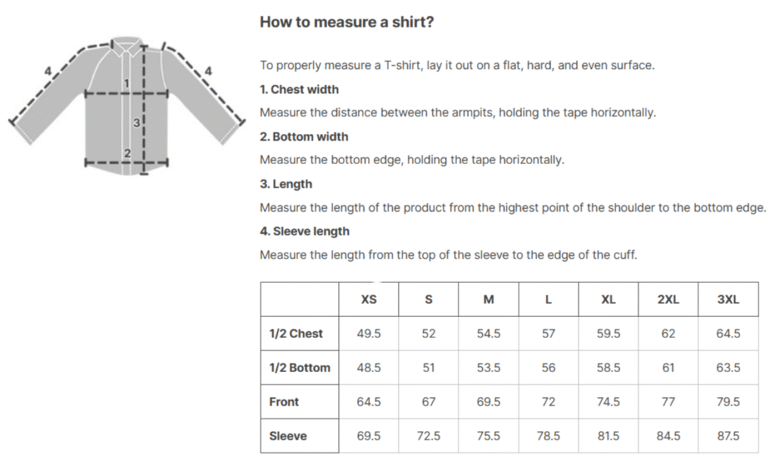Click the 'How to measure a shirt?' heading
Screen dimensions: 775x466
(x=347, y=22)
